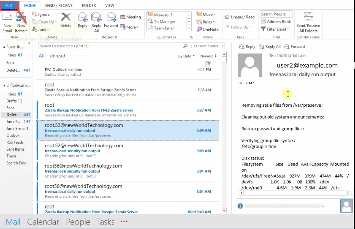
Task: Switch to the HOME ribbon tab
Action: [30, 6]
